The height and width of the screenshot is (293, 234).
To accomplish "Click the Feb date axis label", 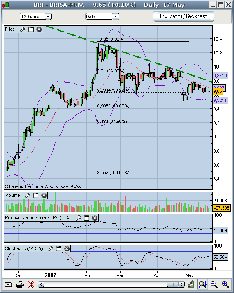I will coord(86,275).
